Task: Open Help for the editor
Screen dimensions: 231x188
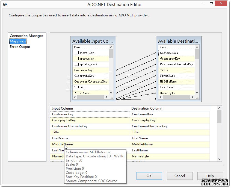Action: 210,176
